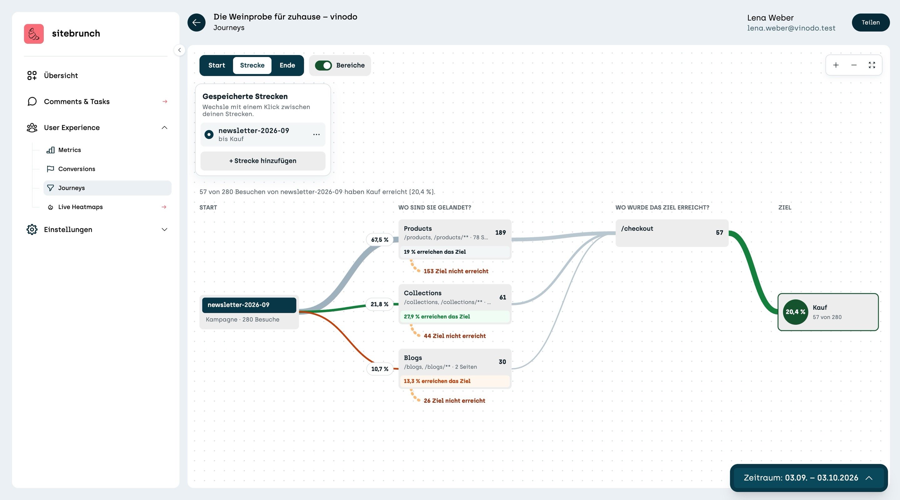Click 153 Ziel nicht erreicht link
This screenshot has width=900, height=500.
point(456,271)
